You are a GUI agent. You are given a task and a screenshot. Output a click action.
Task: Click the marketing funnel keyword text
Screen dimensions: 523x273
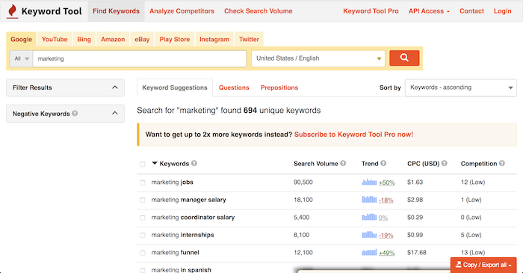click(x=176, y=253)
